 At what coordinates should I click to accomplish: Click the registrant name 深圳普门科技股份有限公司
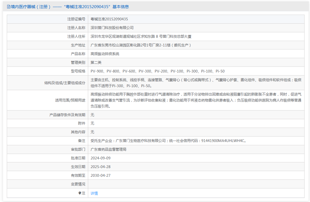tap(112, 28)
